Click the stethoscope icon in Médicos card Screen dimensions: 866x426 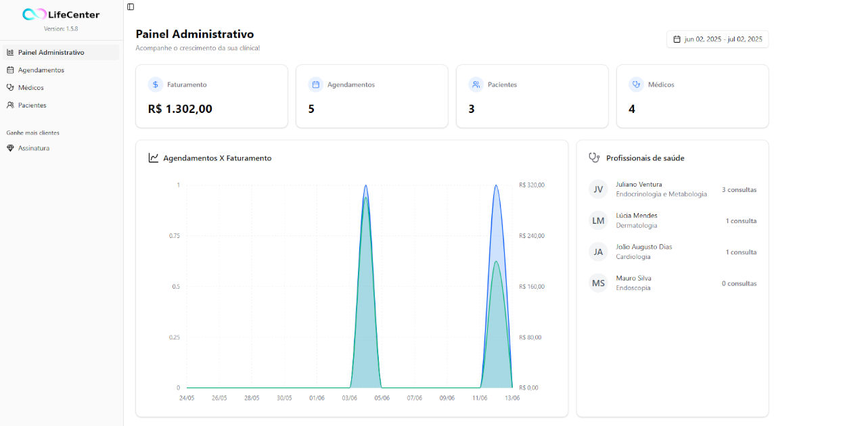(636, 85)
